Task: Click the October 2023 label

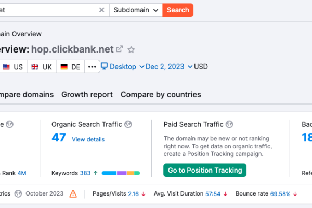Action: pyautogui.click(x=45, y=193)
